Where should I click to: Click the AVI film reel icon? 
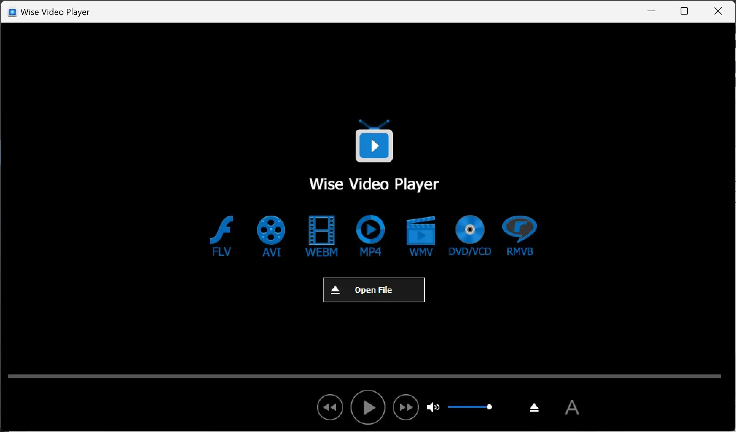click(271, 230)
